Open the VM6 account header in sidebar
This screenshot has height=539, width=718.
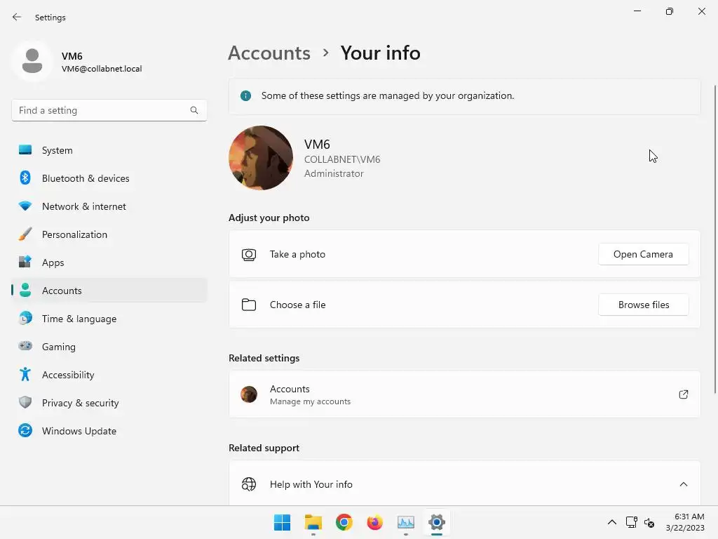click(x=78, y=62)
